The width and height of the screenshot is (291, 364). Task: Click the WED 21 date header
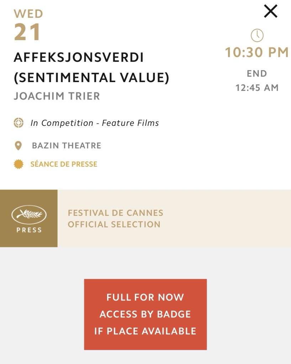pos(28,26)
